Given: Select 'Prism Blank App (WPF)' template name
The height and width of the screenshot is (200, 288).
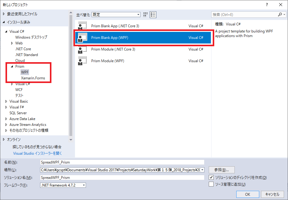Looking at the screenshot, I should (110, 37).
